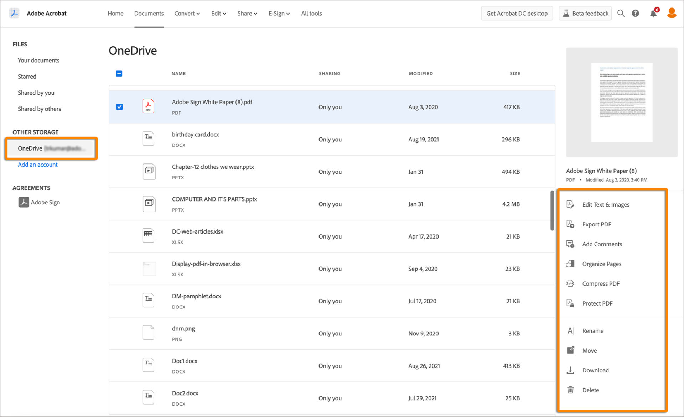684x417 pixels.
Task: Click the Organize Pages icon
Action: pyautogui.click(x=570, y=264)
